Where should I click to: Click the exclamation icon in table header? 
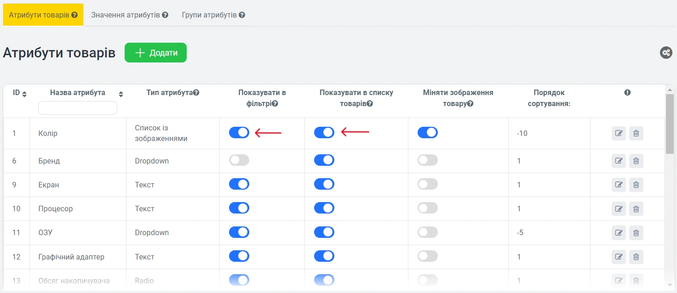(627, 93)
